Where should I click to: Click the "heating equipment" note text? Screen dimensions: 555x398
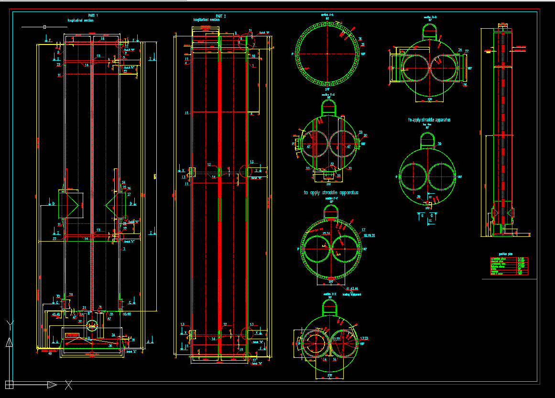point(352,295)
